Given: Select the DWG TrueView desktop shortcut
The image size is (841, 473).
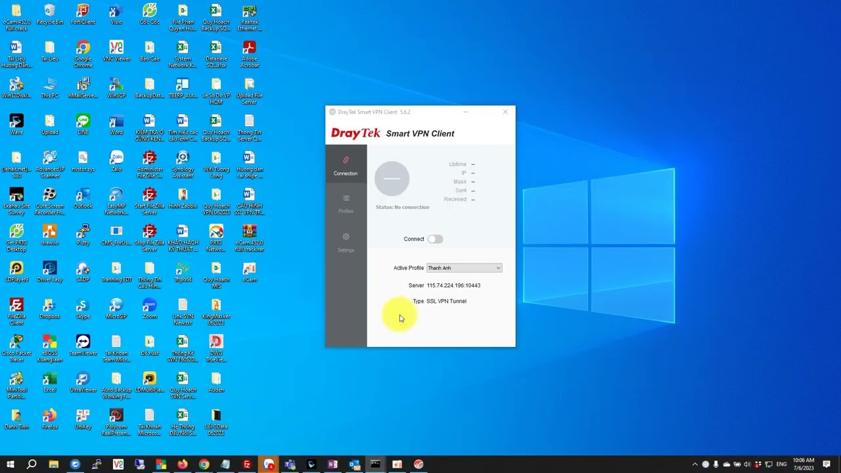Looking at the screenshot, I should coord(216,349).
